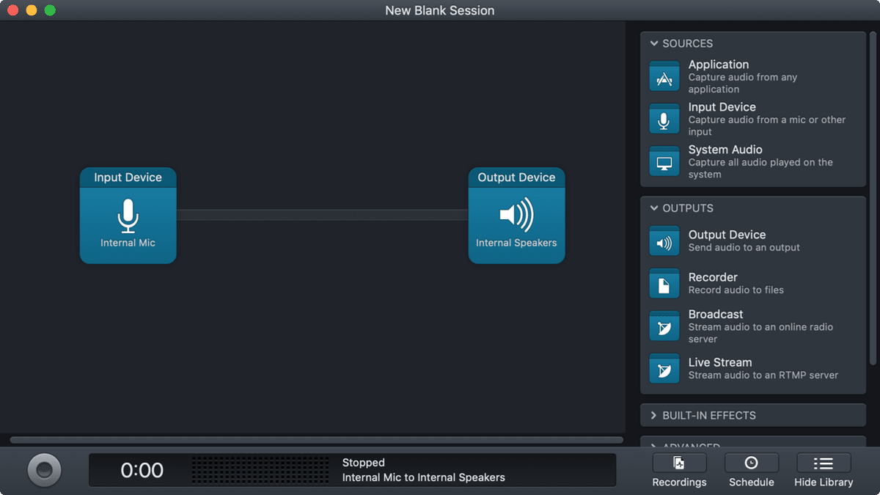This screenshot has width=880, height=495.
Task: Click the horizontal scrollbar below the canvas
Action: click(316, 440)
